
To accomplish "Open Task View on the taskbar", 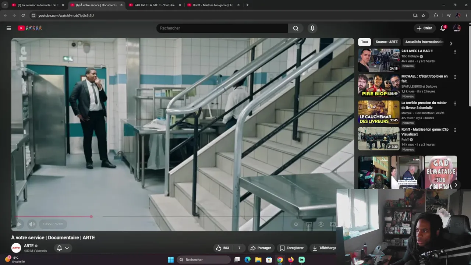I will [237, 260].
